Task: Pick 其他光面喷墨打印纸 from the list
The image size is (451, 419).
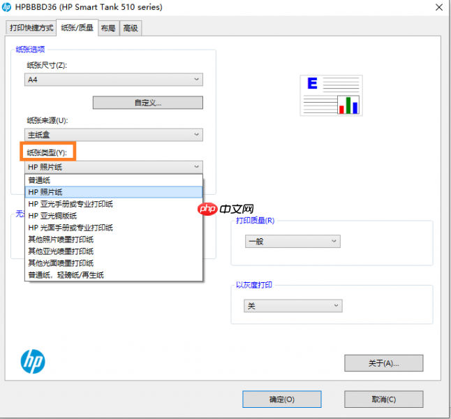Action: 114,263
